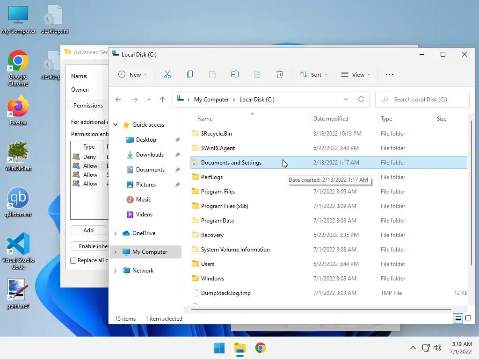Switch to large thumbnails view icon

tap(468, 319)
